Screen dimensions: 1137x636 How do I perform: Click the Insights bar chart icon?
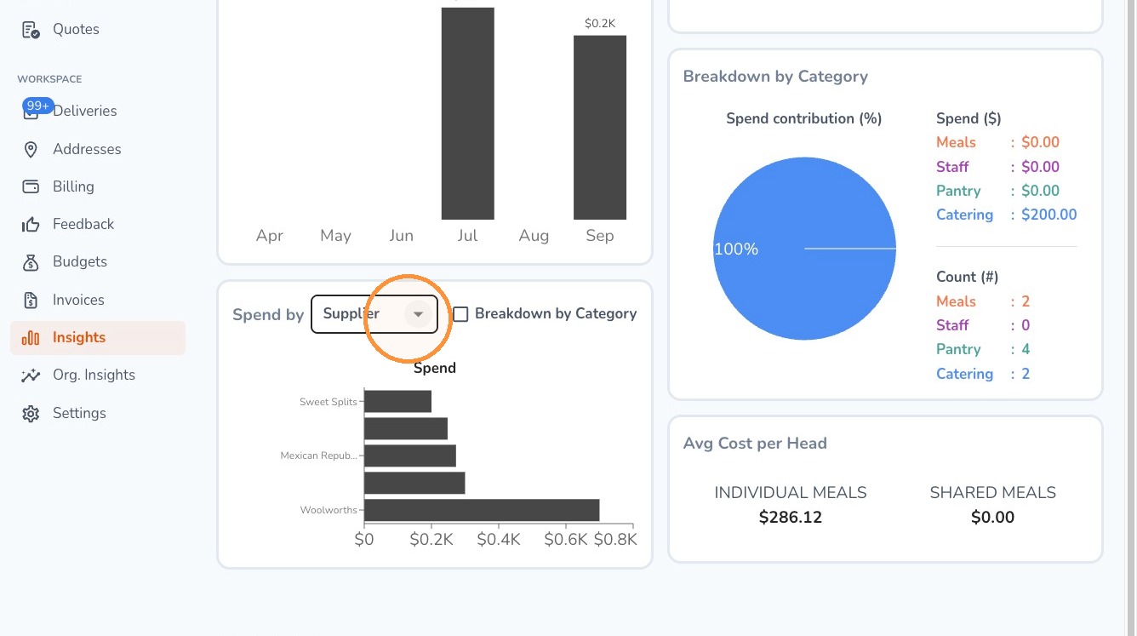31,338
